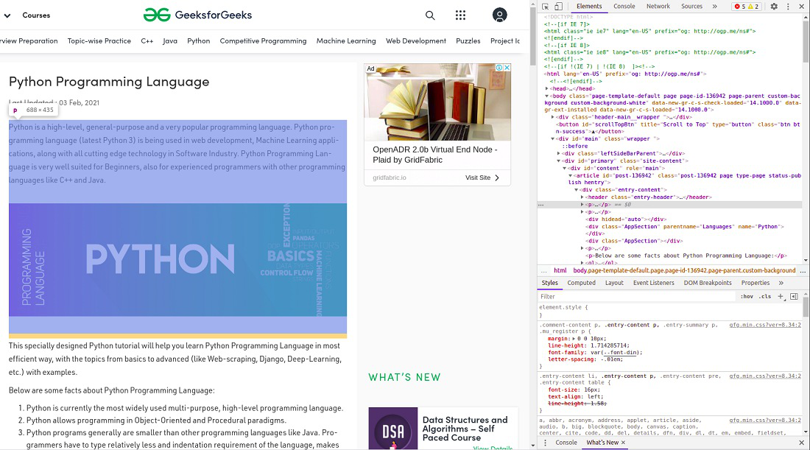Viewport: 810px width, 450px height.
Task: Open the C++ nav link
Action: [147, 41]
